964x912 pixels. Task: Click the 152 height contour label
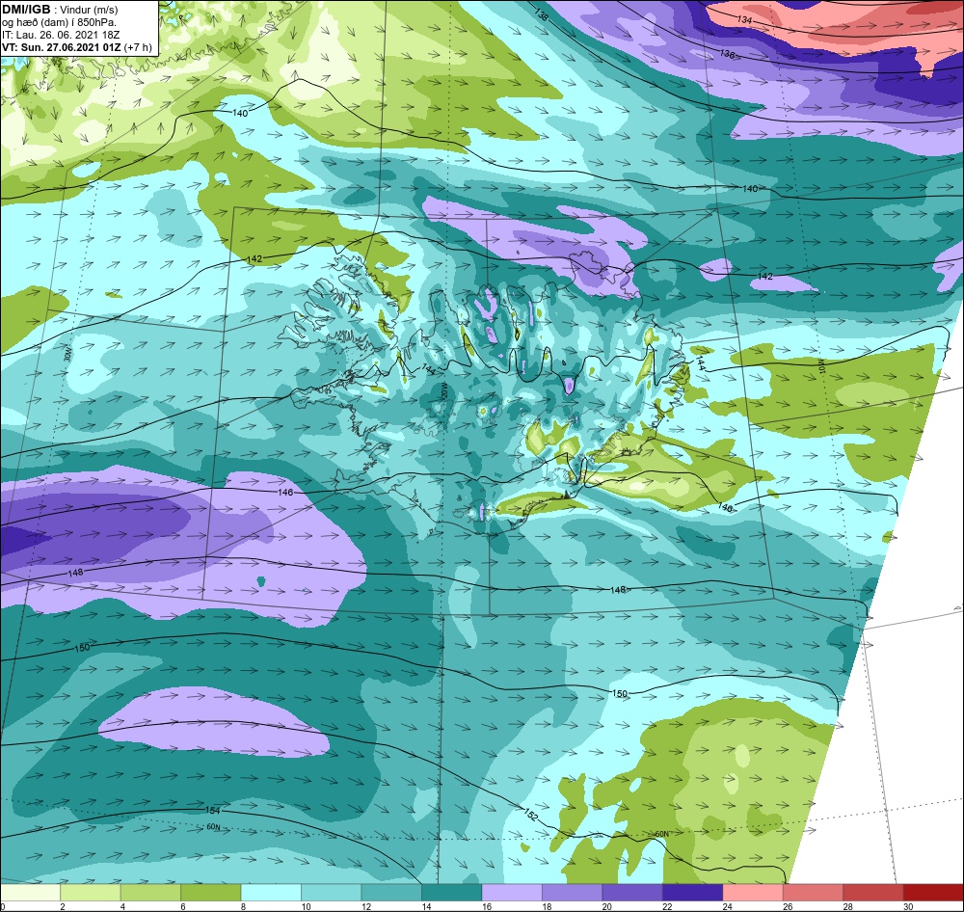(531, 816)
